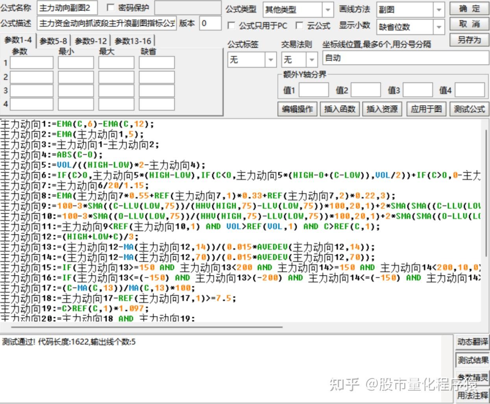Screen dimensions: 490x404
Task: Click the password field next to 密码保护
Action: [188, 8]
